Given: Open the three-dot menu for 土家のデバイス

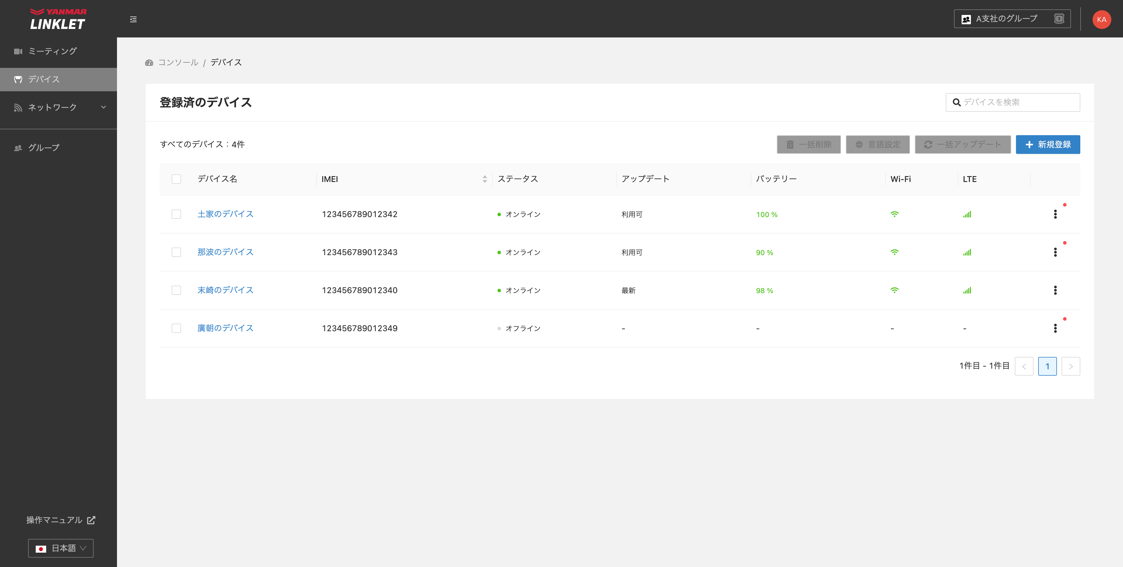Looking at the screenshot, I should click(1055, 214).
